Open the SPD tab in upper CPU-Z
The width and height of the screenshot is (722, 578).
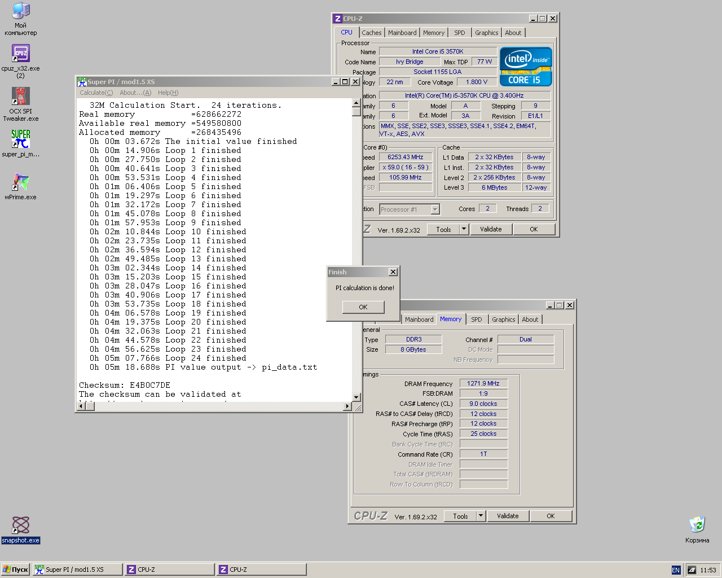tap(460, 33)
